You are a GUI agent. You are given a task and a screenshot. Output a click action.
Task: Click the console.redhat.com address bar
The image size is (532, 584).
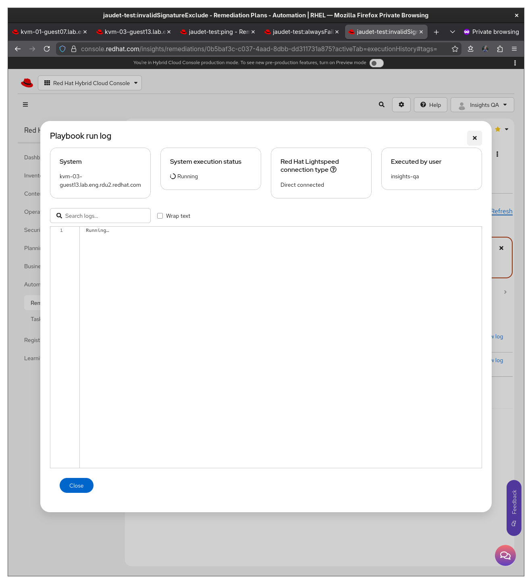(259, 49)
